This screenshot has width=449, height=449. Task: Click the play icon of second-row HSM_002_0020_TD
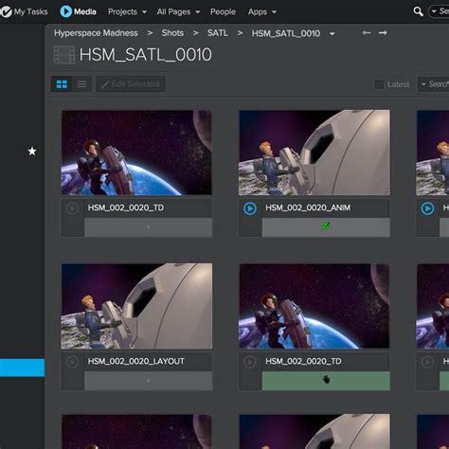coord(250,362)
